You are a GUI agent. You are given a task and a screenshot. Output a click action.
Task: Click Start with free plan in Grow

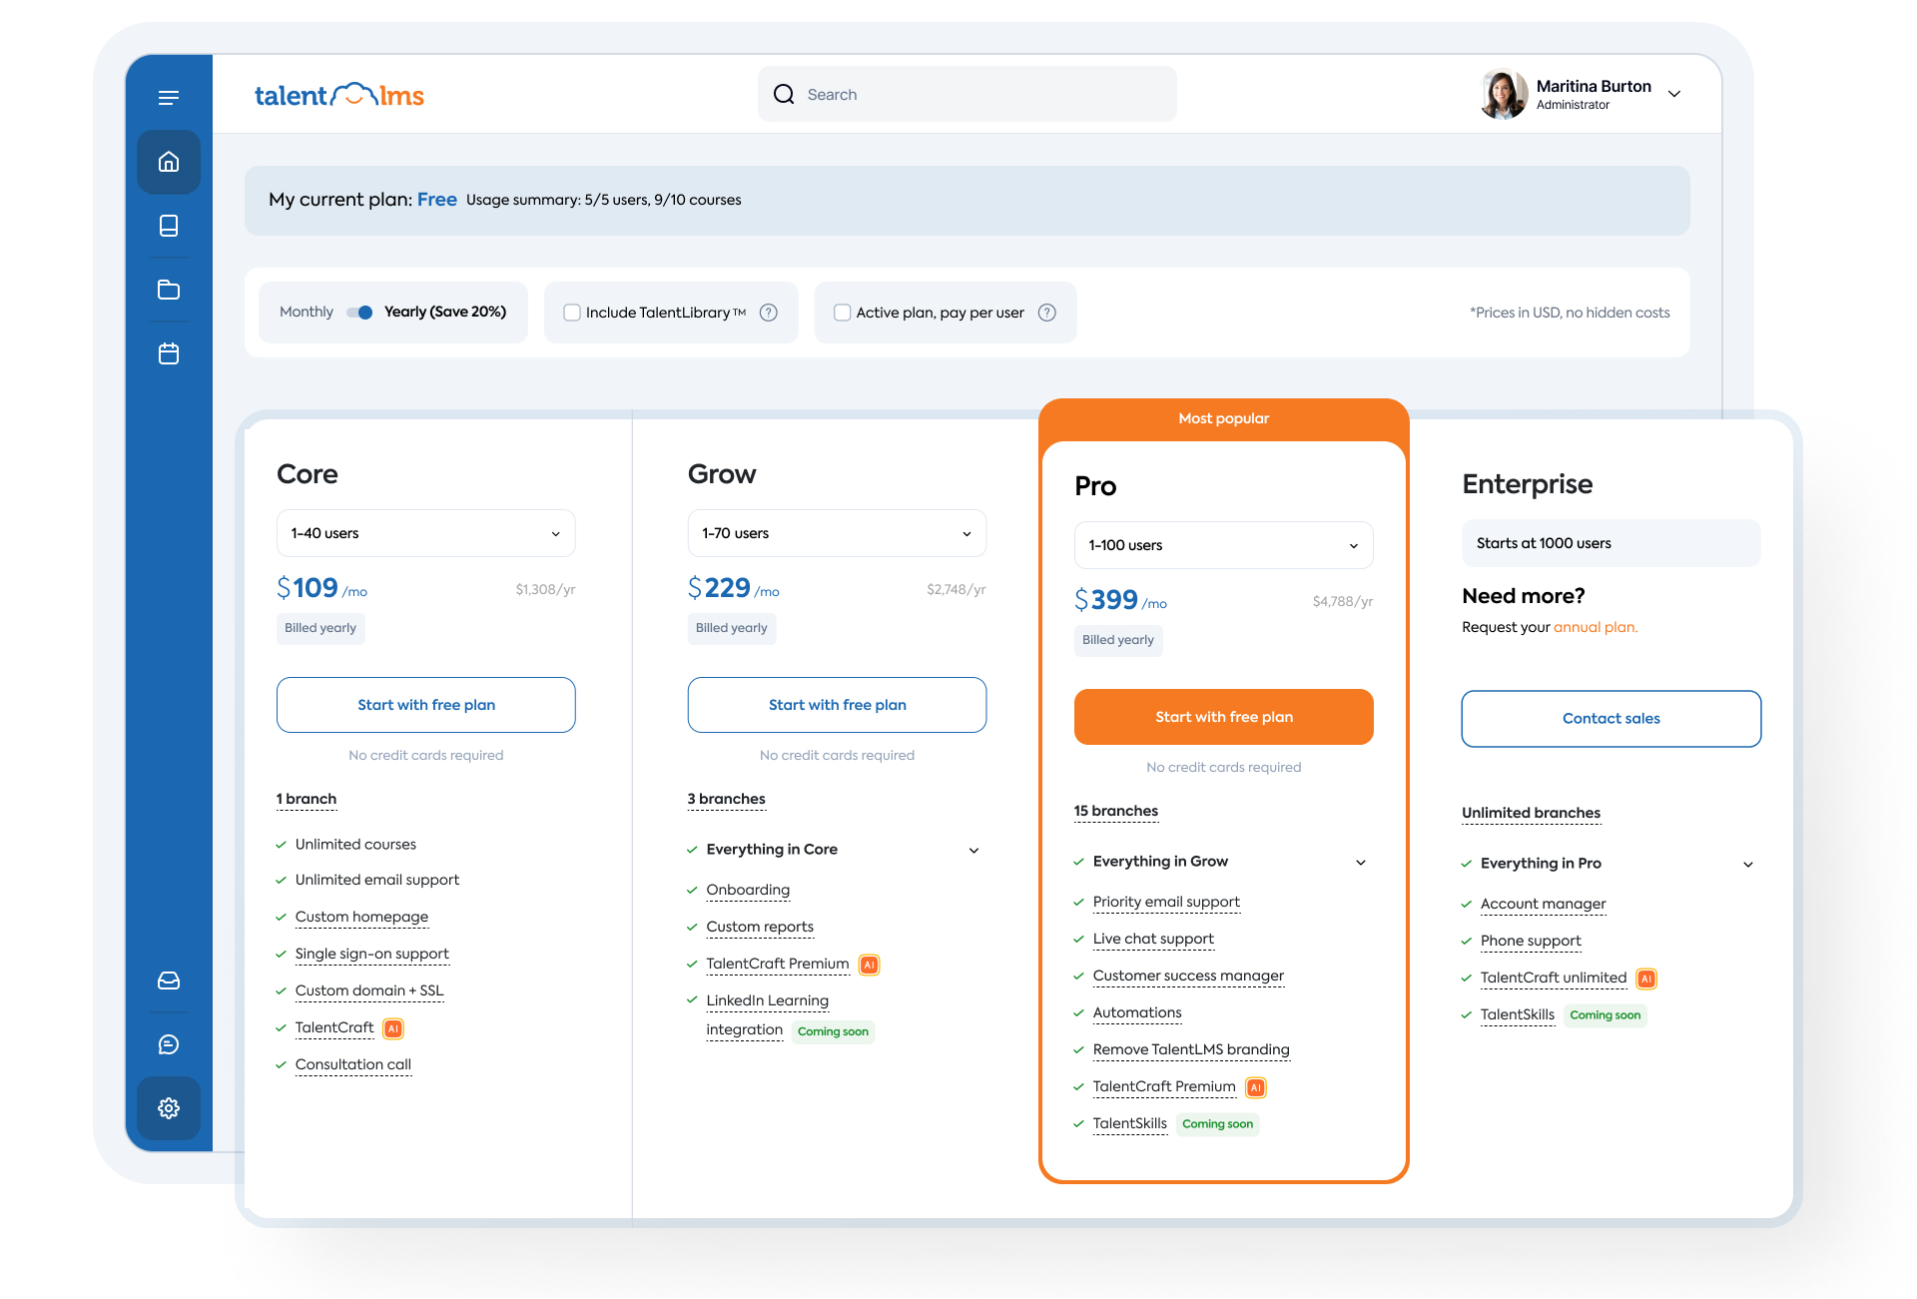(x=837, y=705)
